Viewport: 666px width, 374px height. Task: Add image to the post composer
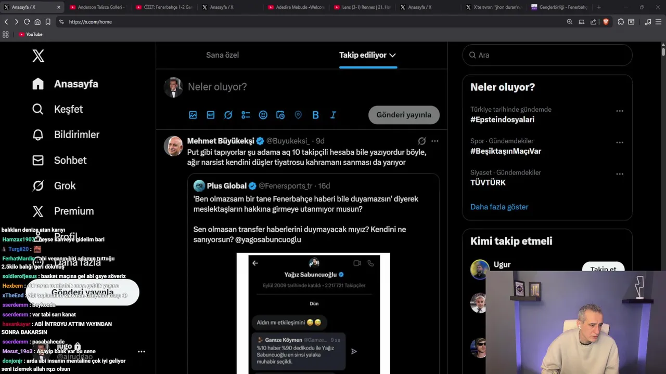[x=193, y=115]
